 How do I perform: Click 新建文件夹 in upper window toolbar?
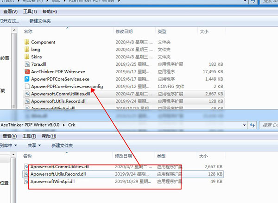pos(40,21)
